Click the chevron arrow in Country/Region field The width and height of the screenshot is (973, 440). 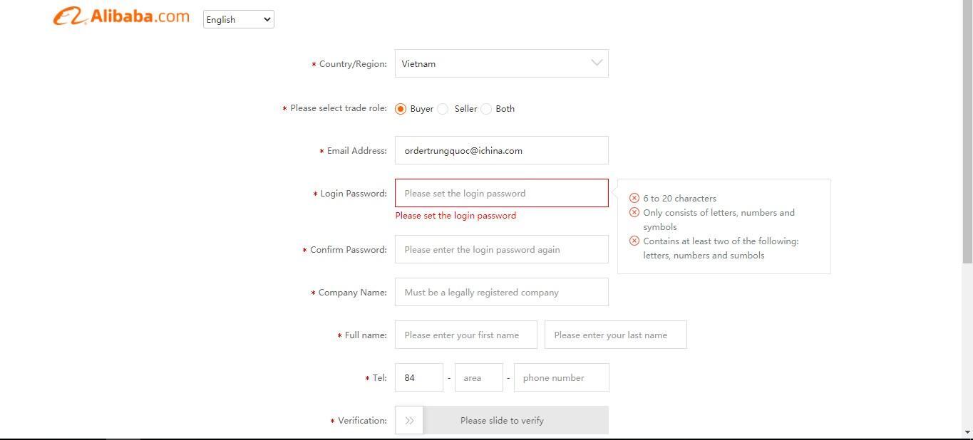pyautogui.click(x=597, y=63)
